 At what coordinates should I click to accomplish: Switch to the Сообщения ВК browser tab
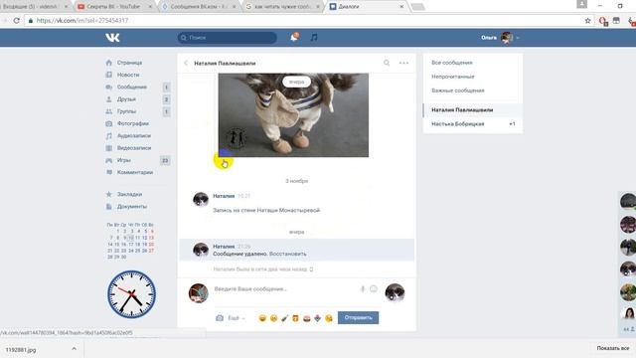[x=200, y=7]
